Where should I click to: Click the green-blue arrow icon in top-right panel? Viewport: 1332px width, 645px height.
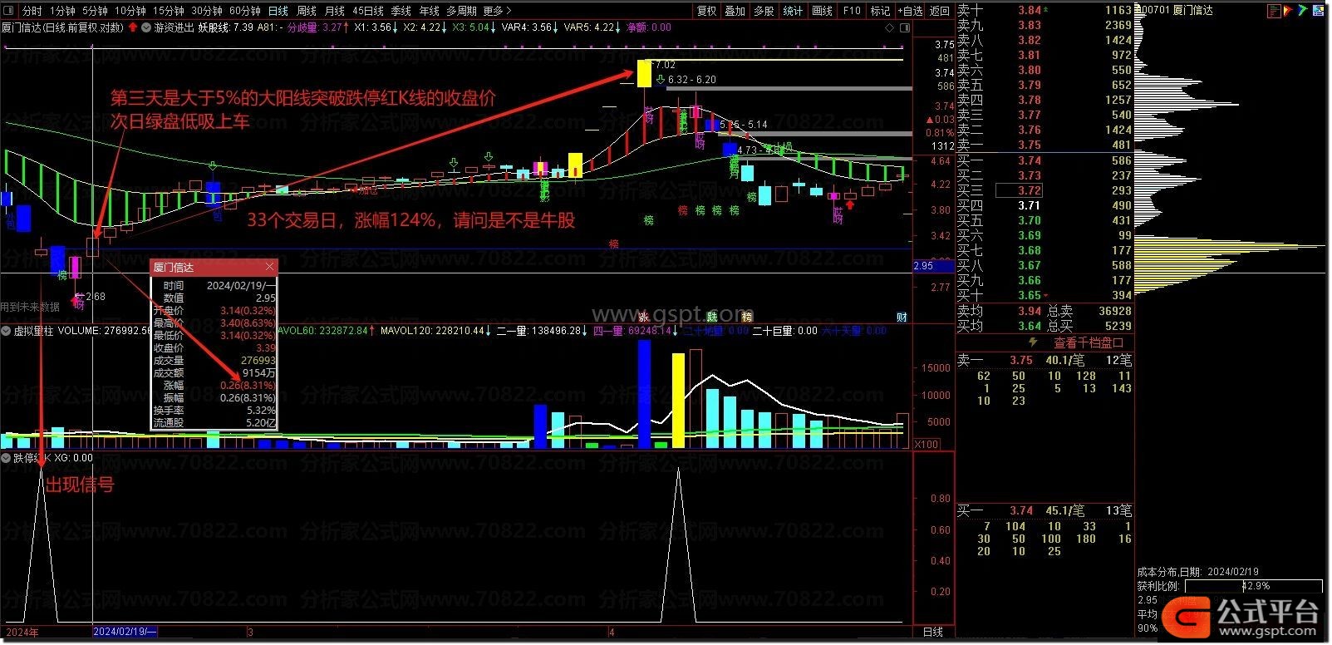1304,11
